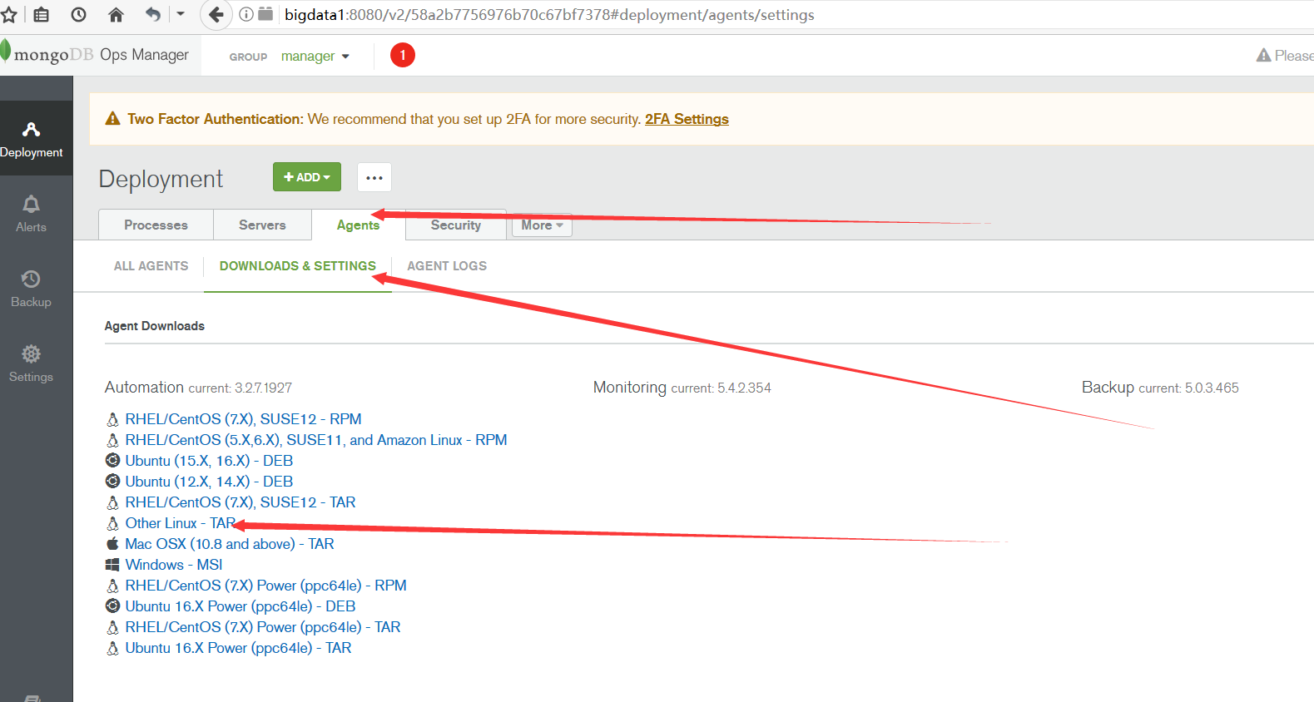This screenshot has height=702, width=1314.
Task: Open Backup in the left sidebar
Action: pyautogui.click(x=31, y=289)
